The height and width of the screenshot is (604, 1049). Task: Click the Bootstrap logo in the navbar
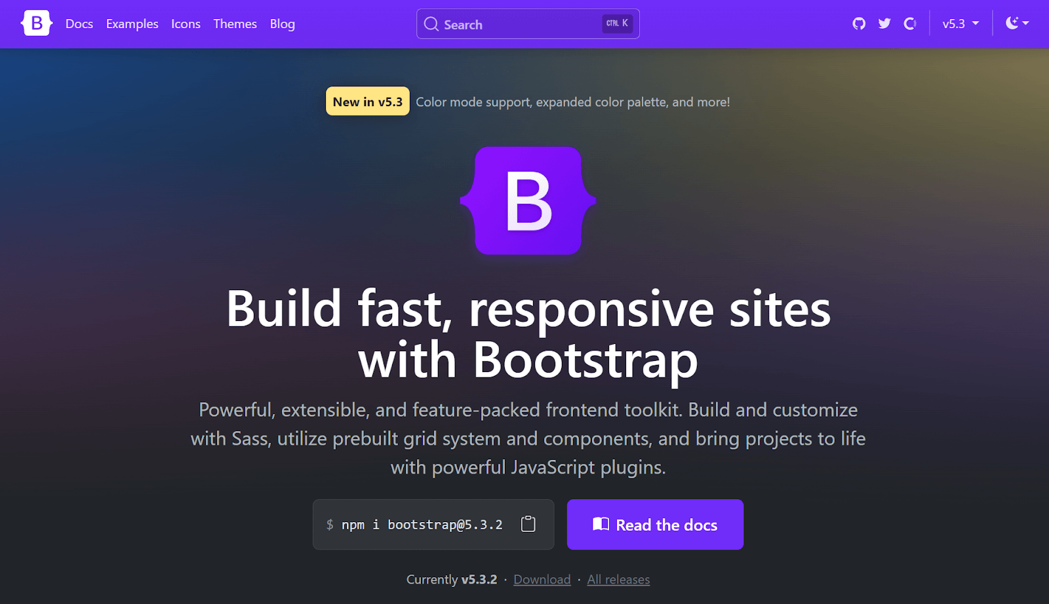[x=36, y=23]
